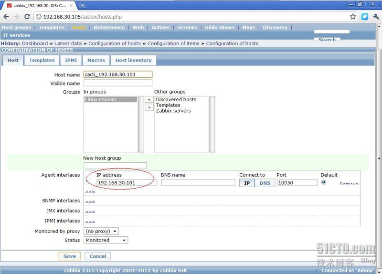Screen dimensions: 382x274
Task: Switch to the Host inventory tab
Action: [133, 61]
